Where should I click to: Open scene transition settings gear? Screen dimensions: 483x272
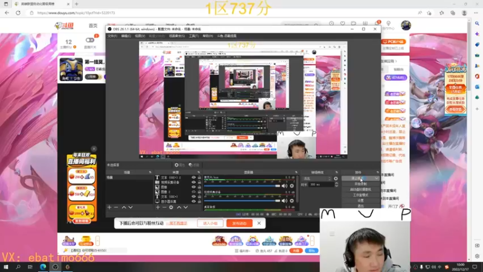coord(336,178)
